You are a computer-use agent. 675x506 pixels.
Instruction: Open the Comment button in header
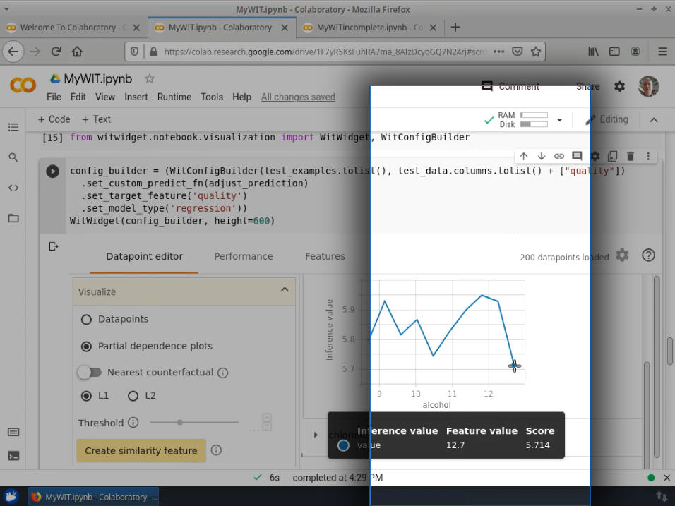click(x=510, y=87)
